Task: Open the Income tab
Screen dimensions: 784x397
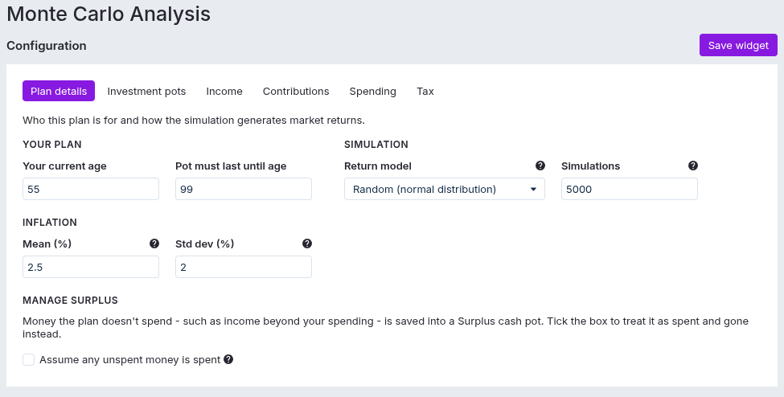Action: (224, 91)
